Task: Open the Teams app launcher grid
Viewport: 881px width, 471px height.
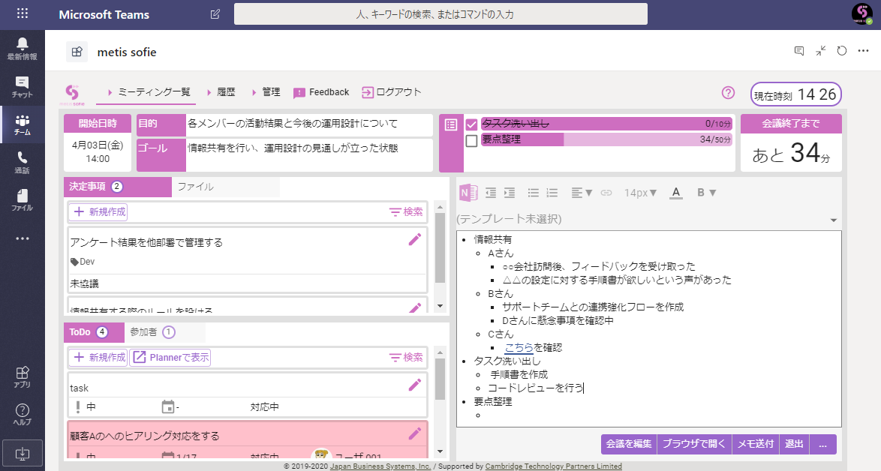Action: coord(23,13)
